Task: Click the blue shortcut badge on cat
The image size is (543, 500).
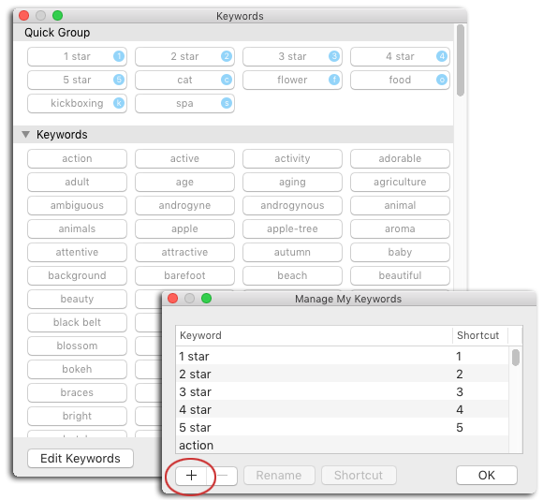Action: (x=227, y=80)
